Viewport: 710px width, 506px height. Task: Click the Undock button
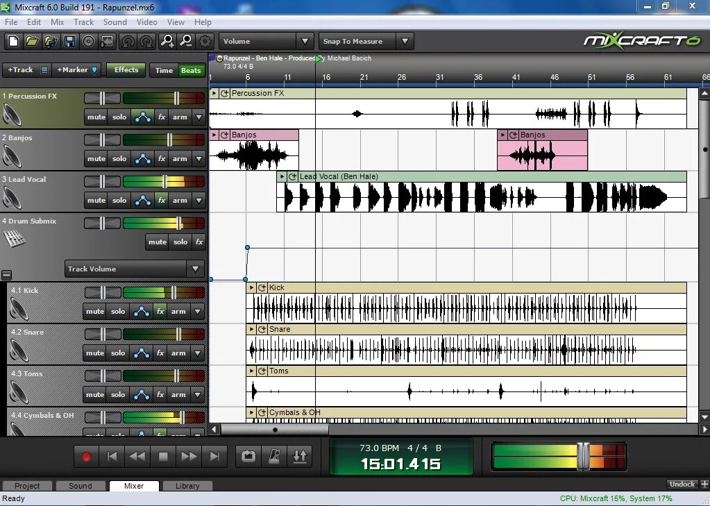click(682, 484)
